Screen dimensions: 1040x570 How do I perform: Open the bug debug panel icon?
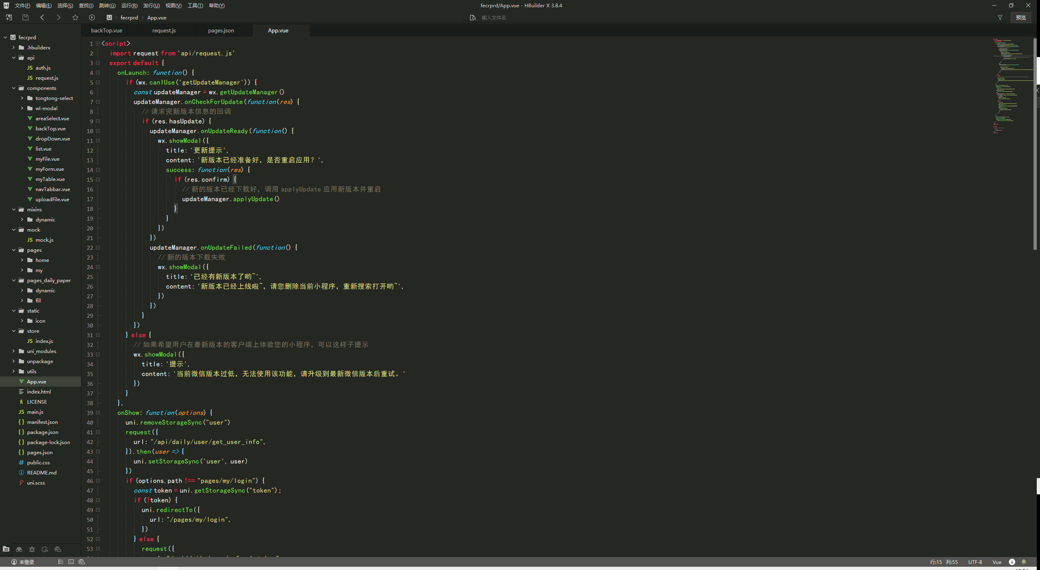pos(32,549)
